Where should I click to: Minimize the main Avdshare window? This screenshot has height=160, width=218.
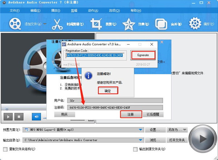(194, 3)
